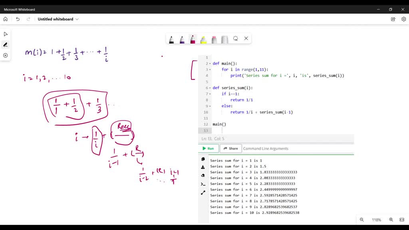The height and width of the screenshot is (230, 409).
Task: Collapse the def series_sum code block
Action: (x=210, y=88)
